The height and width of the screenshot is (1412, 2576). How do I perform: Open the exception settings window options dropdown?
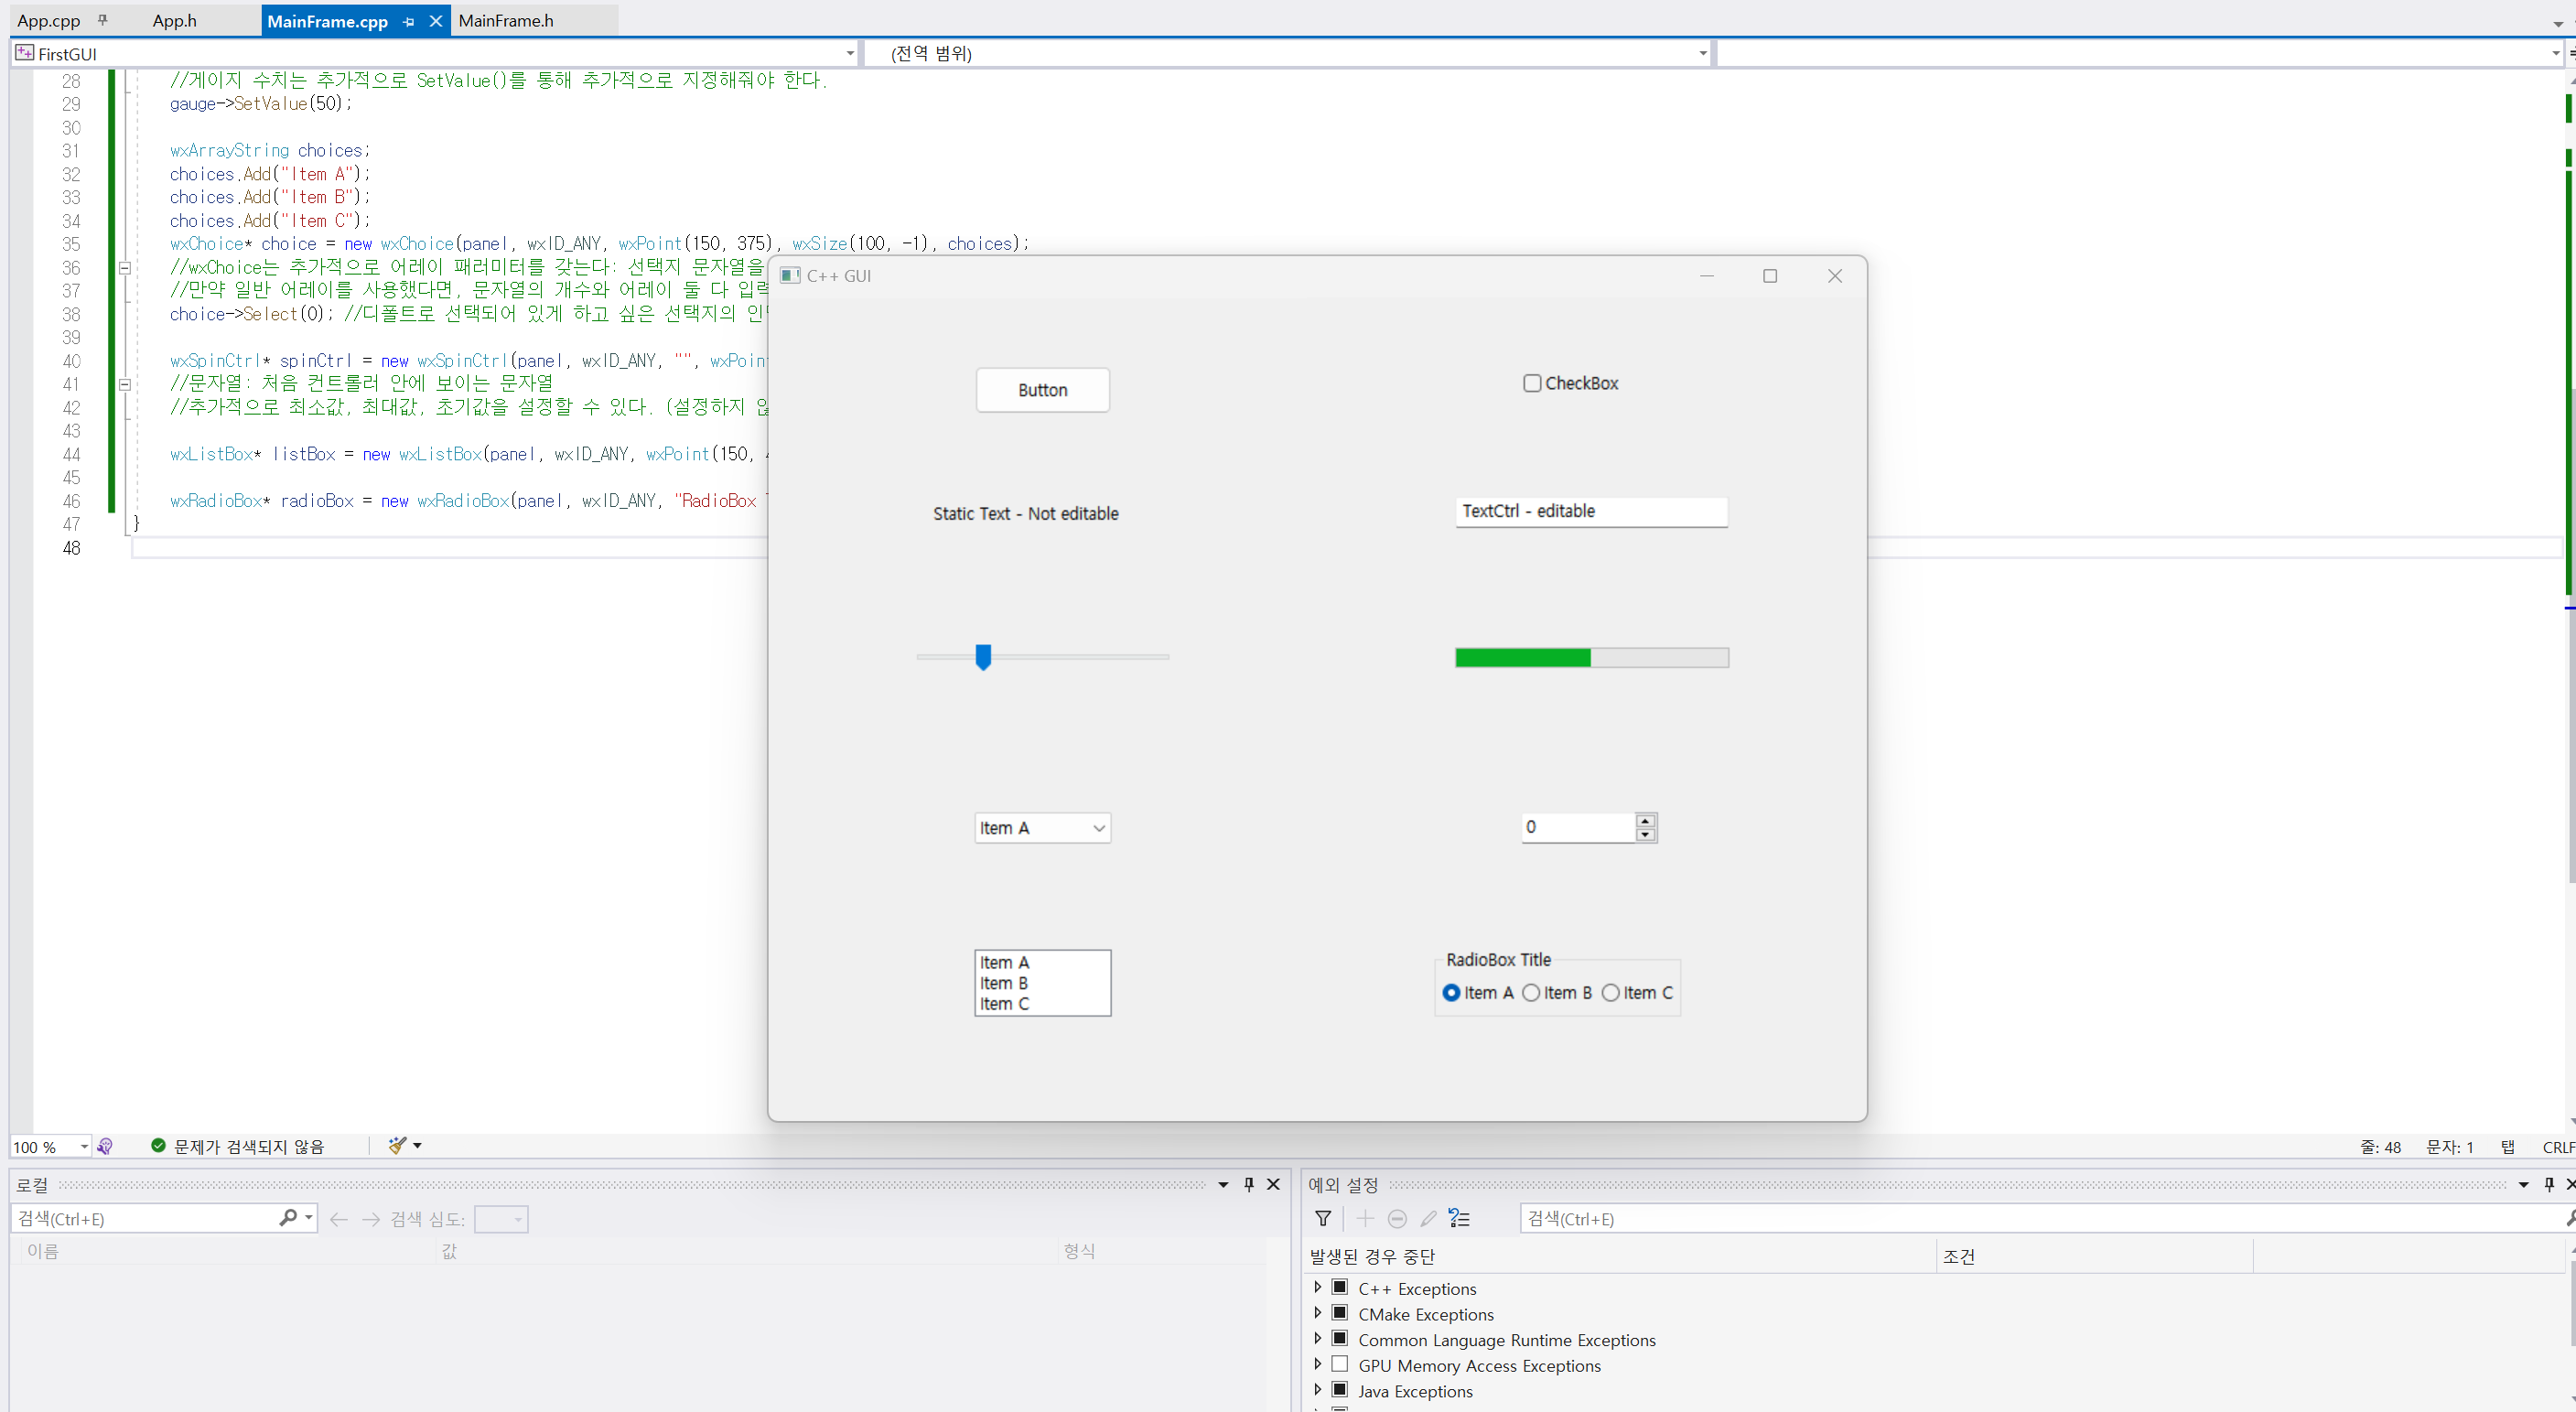(x=2523, y=1185)
